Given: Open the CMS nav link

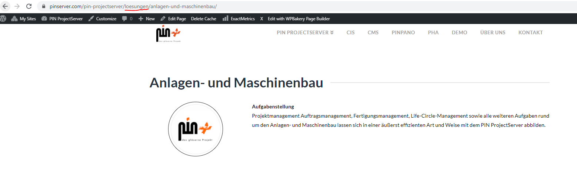Looking at the screenshot, I should [x=373, y=32].
